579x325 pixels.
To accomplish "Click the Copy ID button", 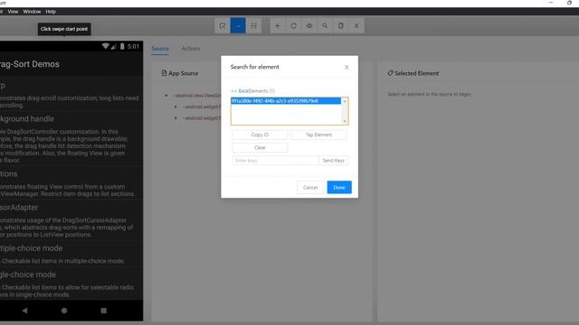I will pyautogui.click(x=260, y=135).
